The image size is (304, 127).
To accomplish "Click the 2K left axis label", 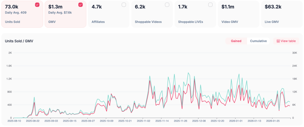I will point(10,53).
